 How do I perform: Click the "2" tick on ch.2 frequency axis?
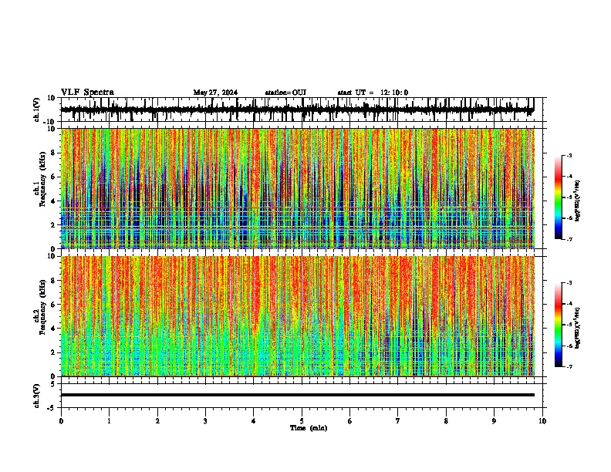[54, 352]
